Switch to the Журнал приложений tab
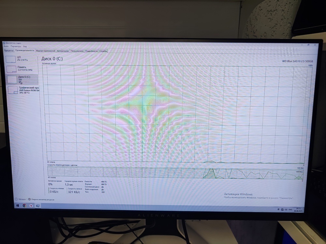 46,51
